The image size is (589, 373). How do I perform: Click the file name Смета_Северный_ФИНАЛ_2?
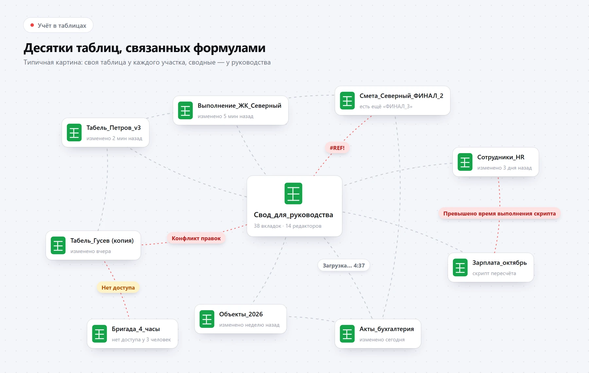point(402,96)
